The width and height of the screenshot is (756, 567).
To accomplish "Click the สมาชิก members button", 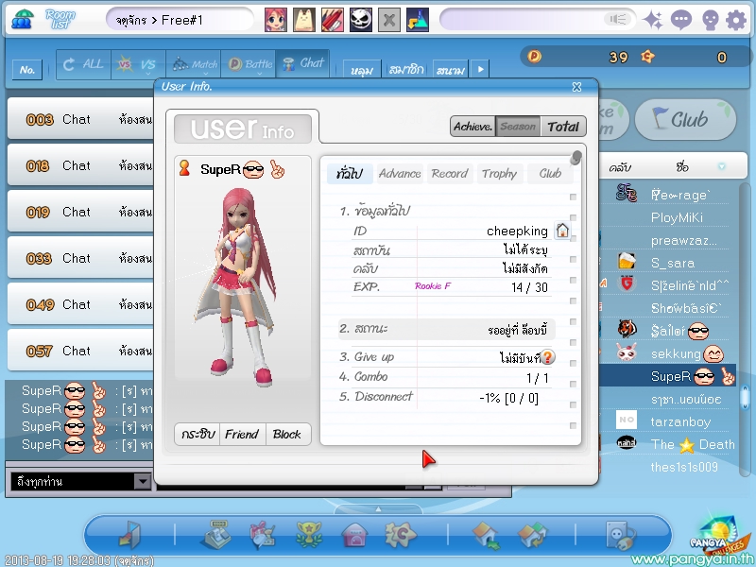I will pos(406,69).
